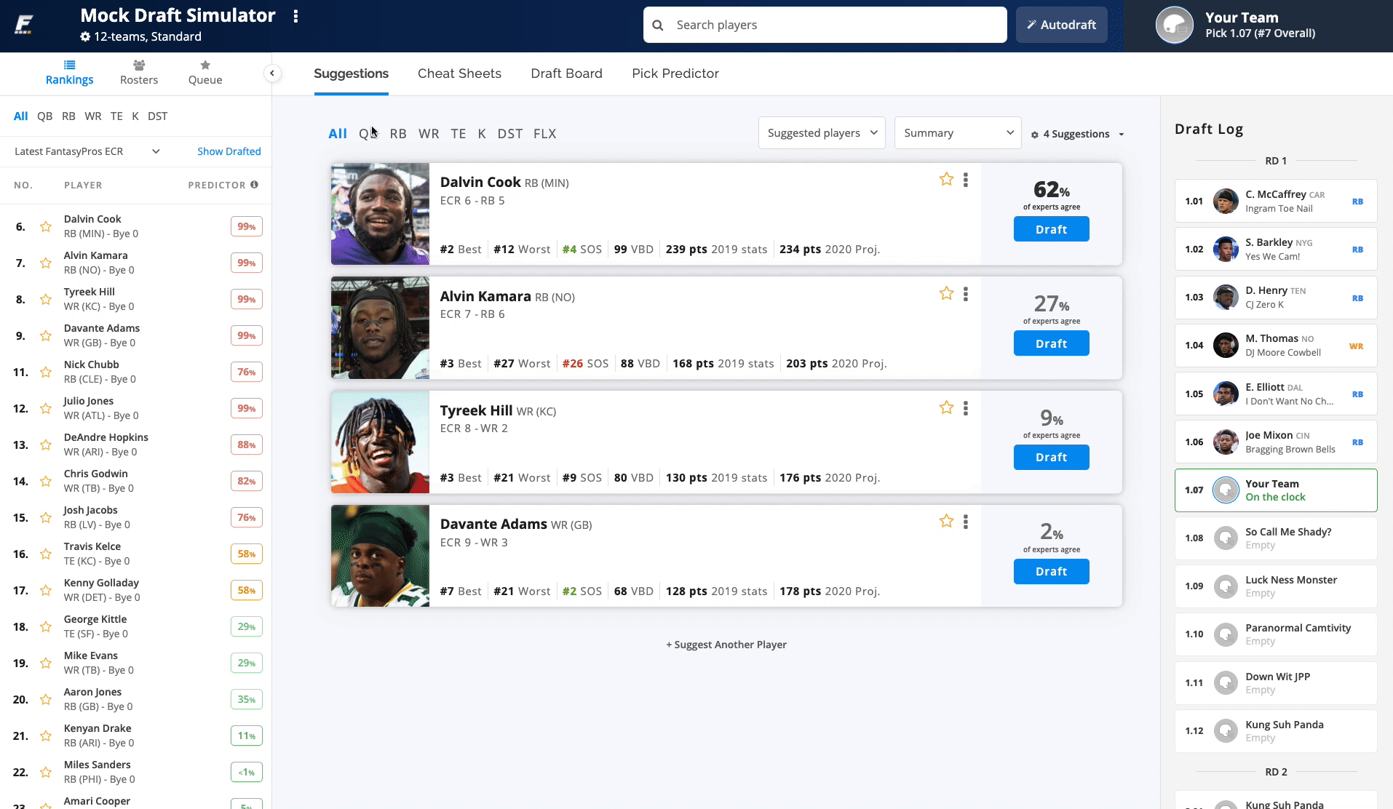Image resolution: width=1393 pixels, height=809 pixels.
Task: Star Davante Adams on suggestion card
Action: pos(946,521)
